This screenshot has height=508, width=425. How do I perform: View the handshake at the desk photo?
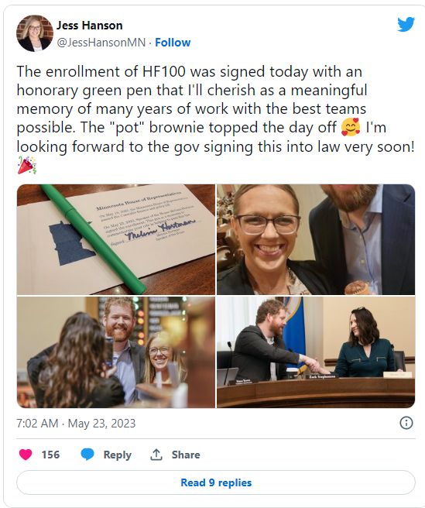coord(316,352)
